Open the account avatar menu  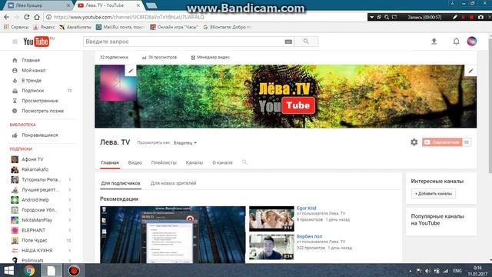pyautogui.click(x=471, y=41)
